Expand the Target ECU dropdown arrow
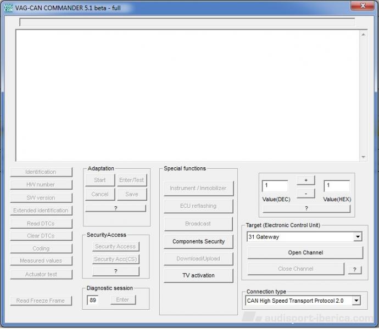 pyautogui.click(x=358, y=236)
